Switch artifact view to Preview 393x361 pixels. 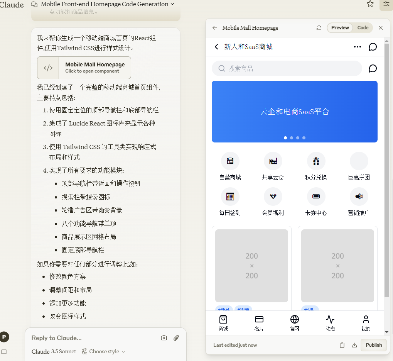(340, 28)
